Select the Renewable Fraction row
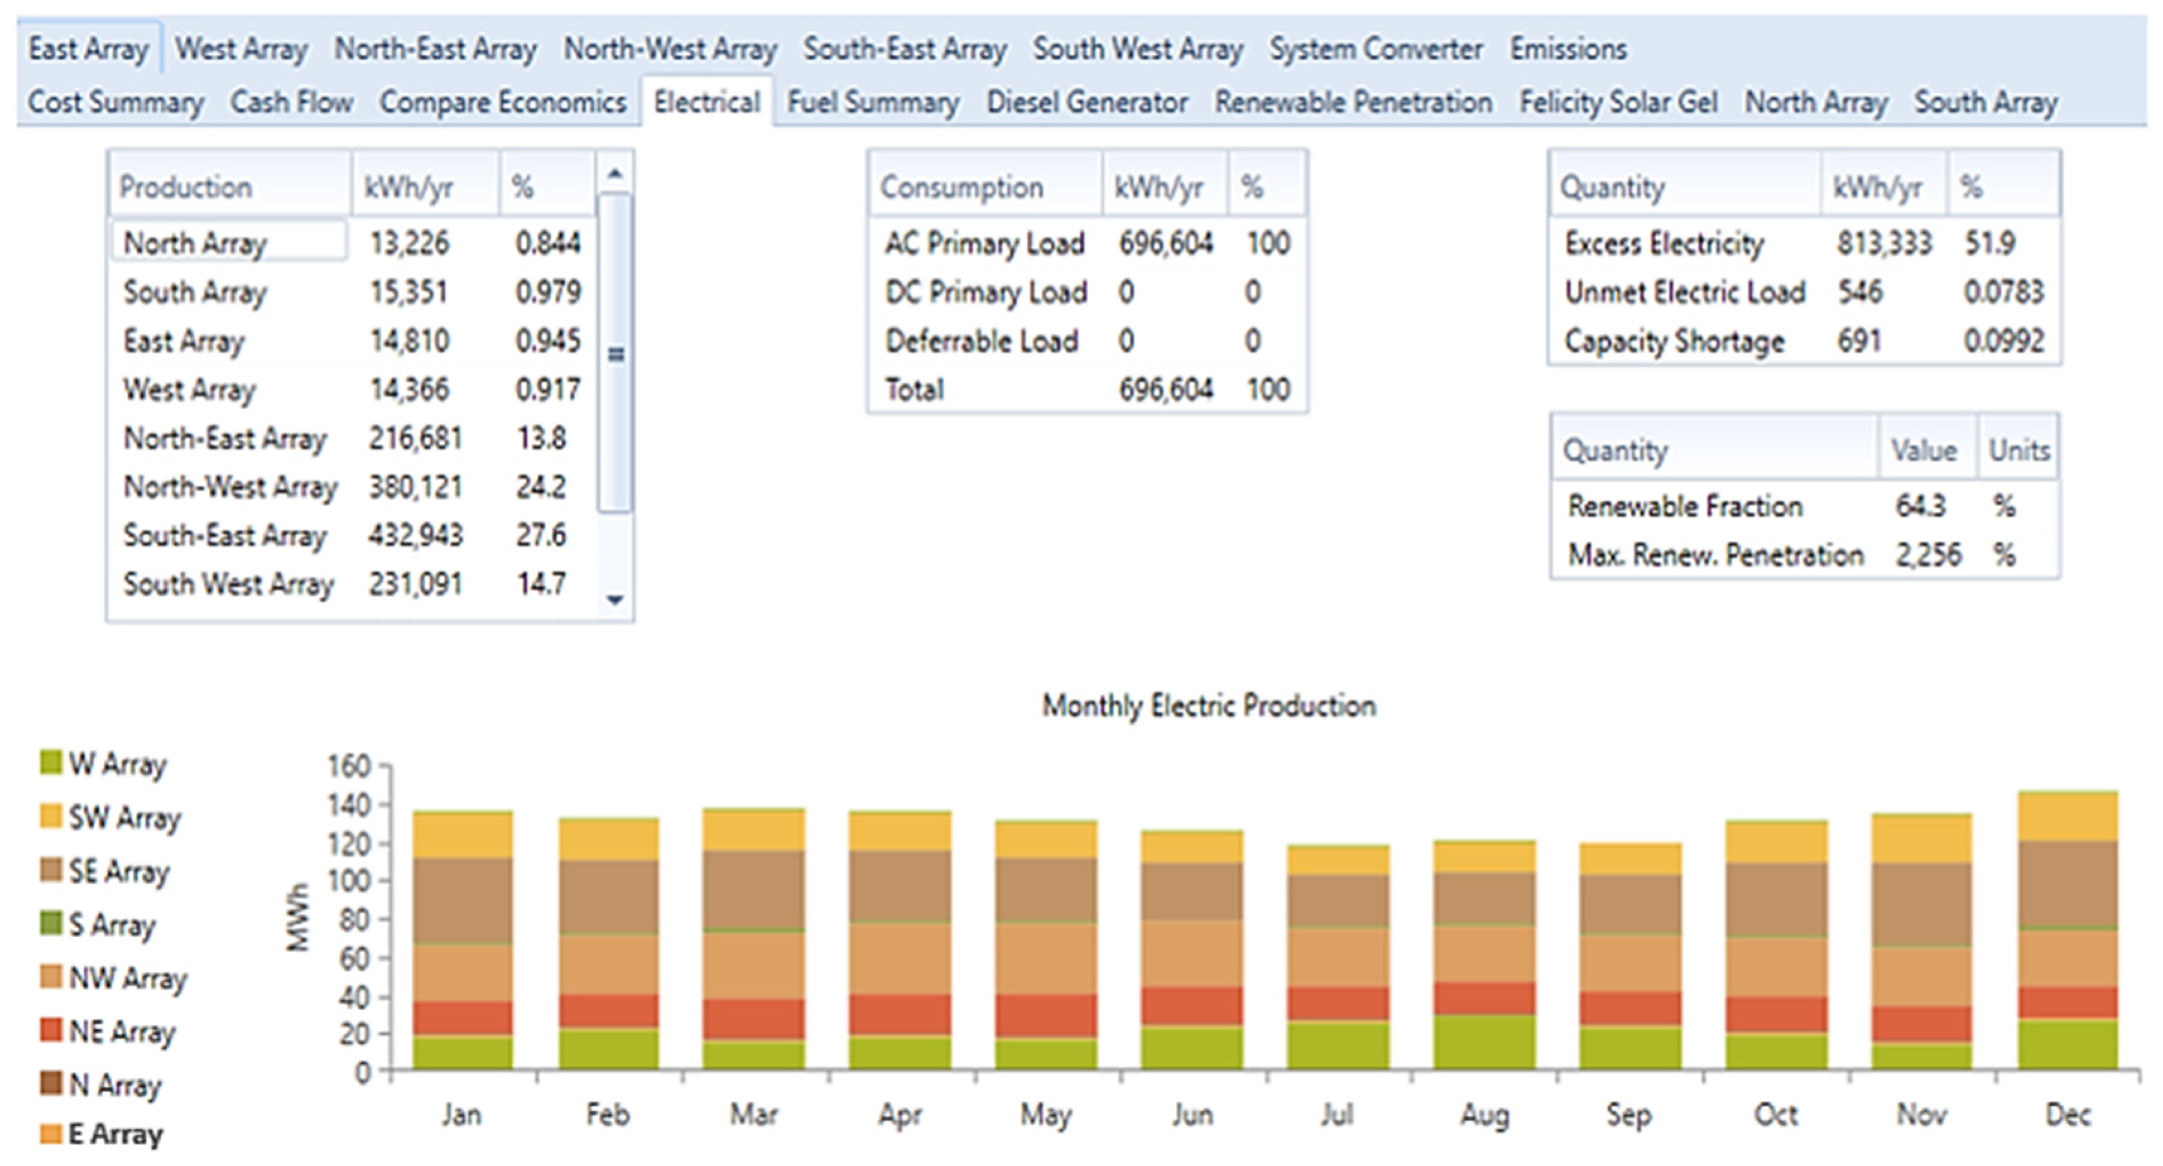This screenshot has height=1166, width=2163. [x=1804, y=506]
